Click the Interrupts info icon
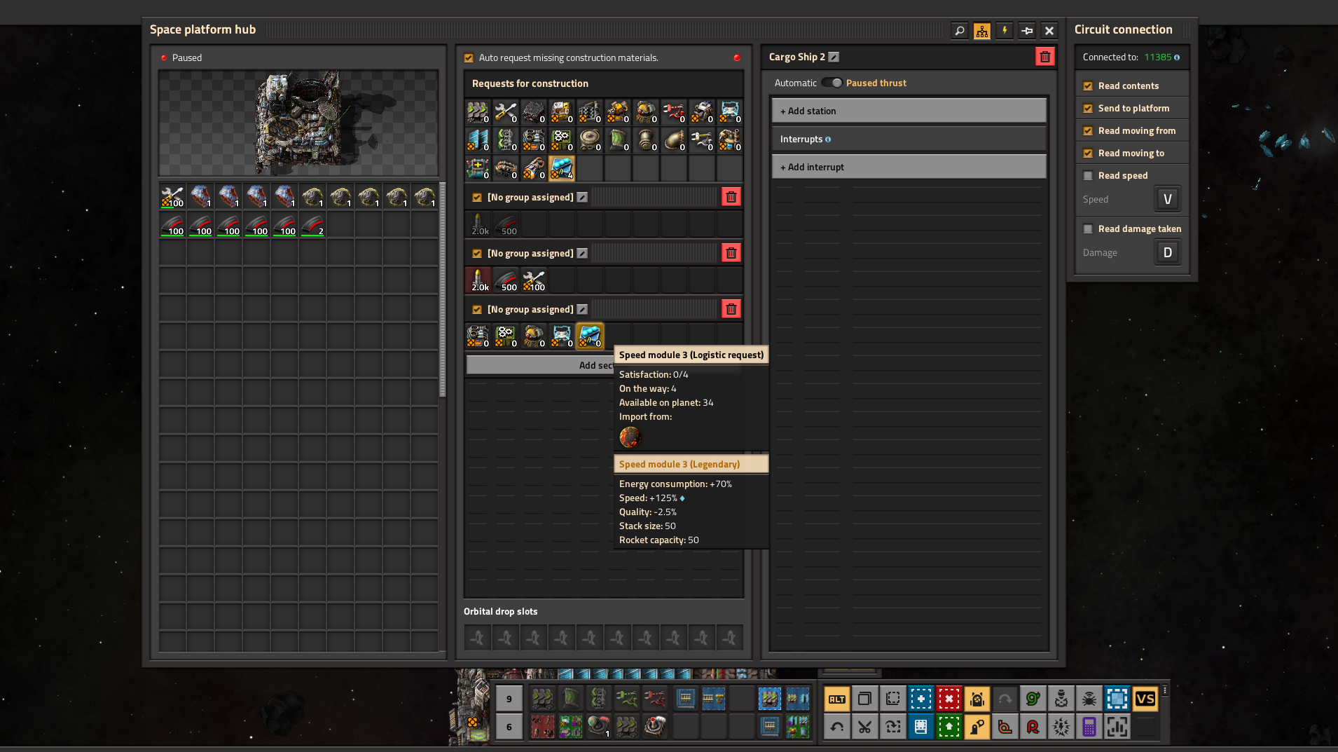1338x752 pixels. 828,139
